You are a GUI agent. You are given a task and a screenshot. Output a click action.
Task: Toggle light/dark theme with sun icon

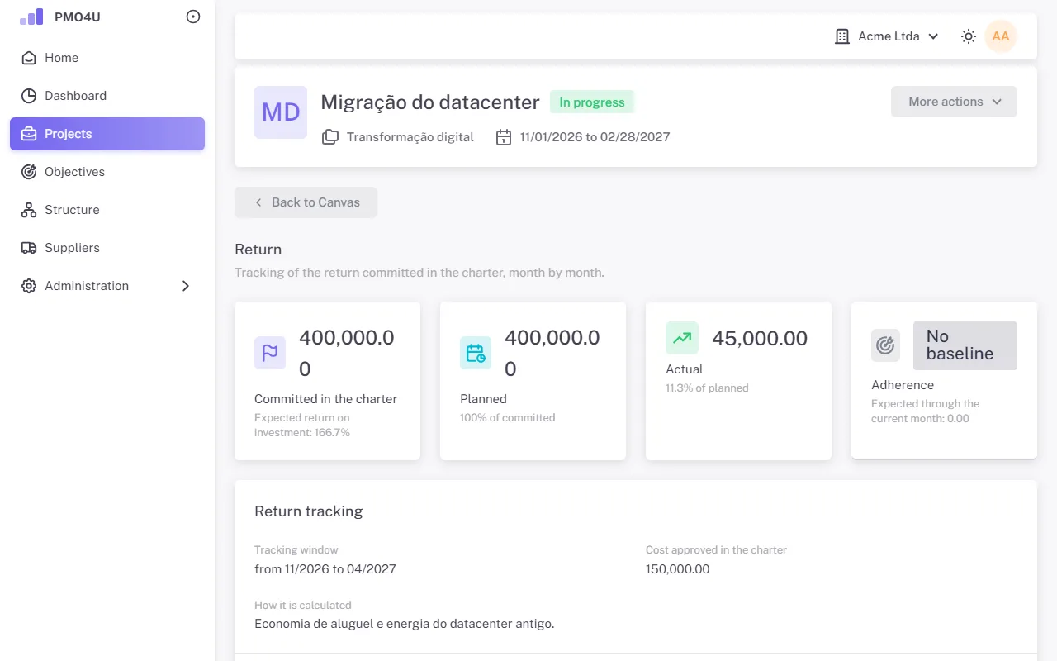(x=969, y=36)
